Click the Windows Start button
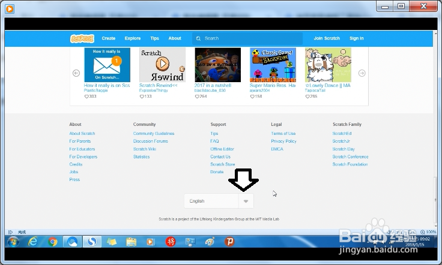Screen dimensions: 442x265 13,242
